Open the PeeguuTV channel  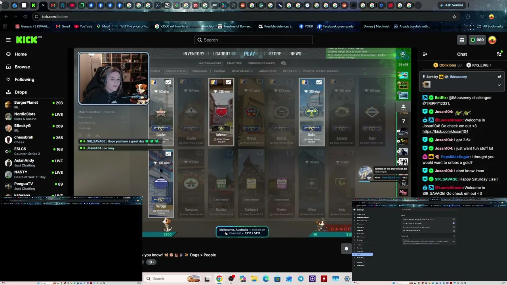coord(34,186)
